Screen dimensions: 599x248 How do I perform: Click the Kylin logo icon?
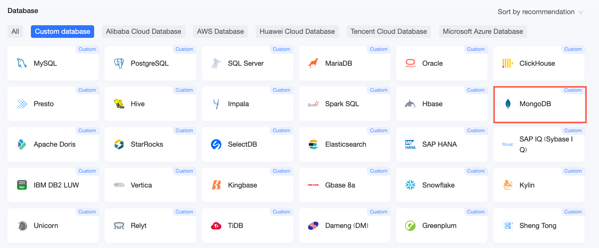[x=507, y=185]
